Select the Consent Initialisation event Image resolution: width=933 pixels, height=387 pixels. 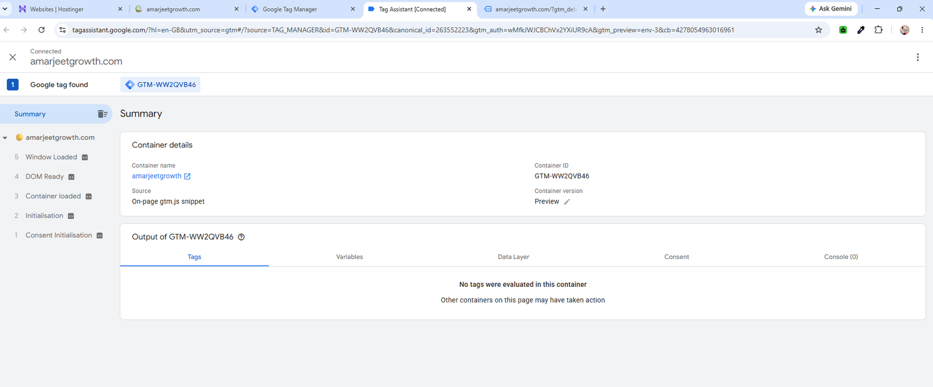[x=59, y=235]
